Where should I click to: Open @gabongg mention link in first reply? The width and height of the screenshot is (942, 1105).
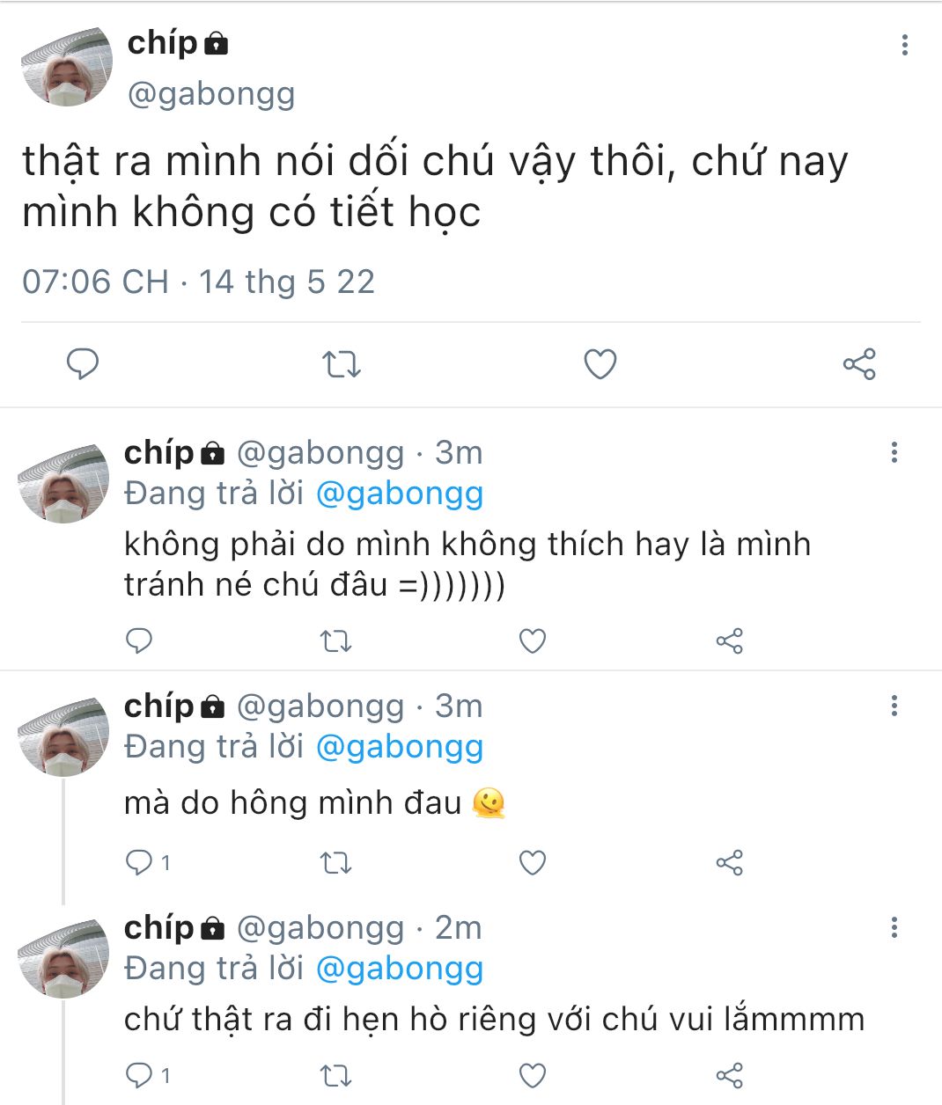pyautogui.click(x=399, y=494)
